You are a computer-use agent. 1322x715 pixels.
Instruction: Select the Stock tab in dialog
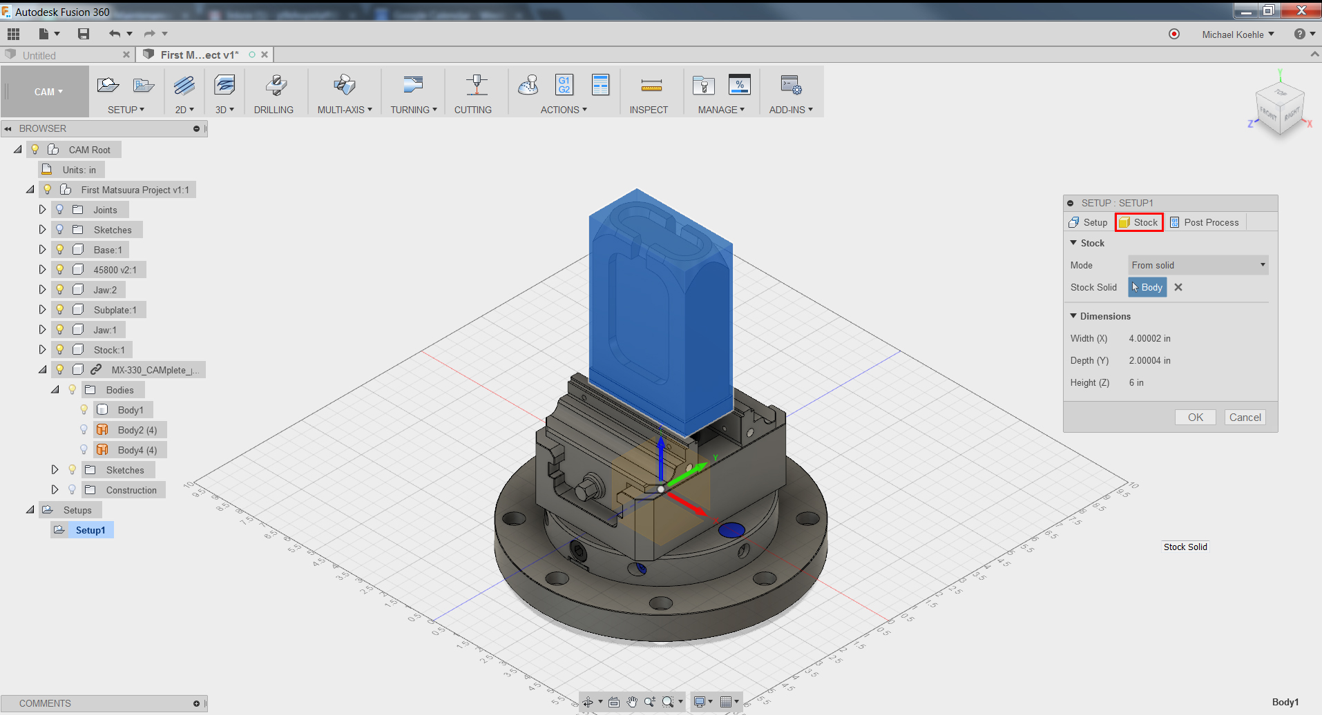pos(1139,222)
